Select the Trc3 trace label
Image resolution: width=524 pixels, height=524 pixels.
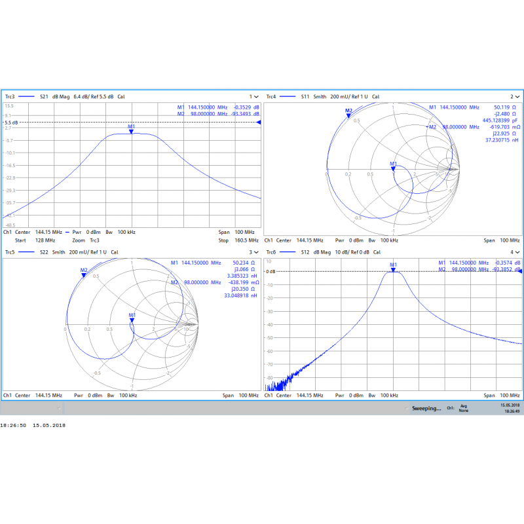10,96
